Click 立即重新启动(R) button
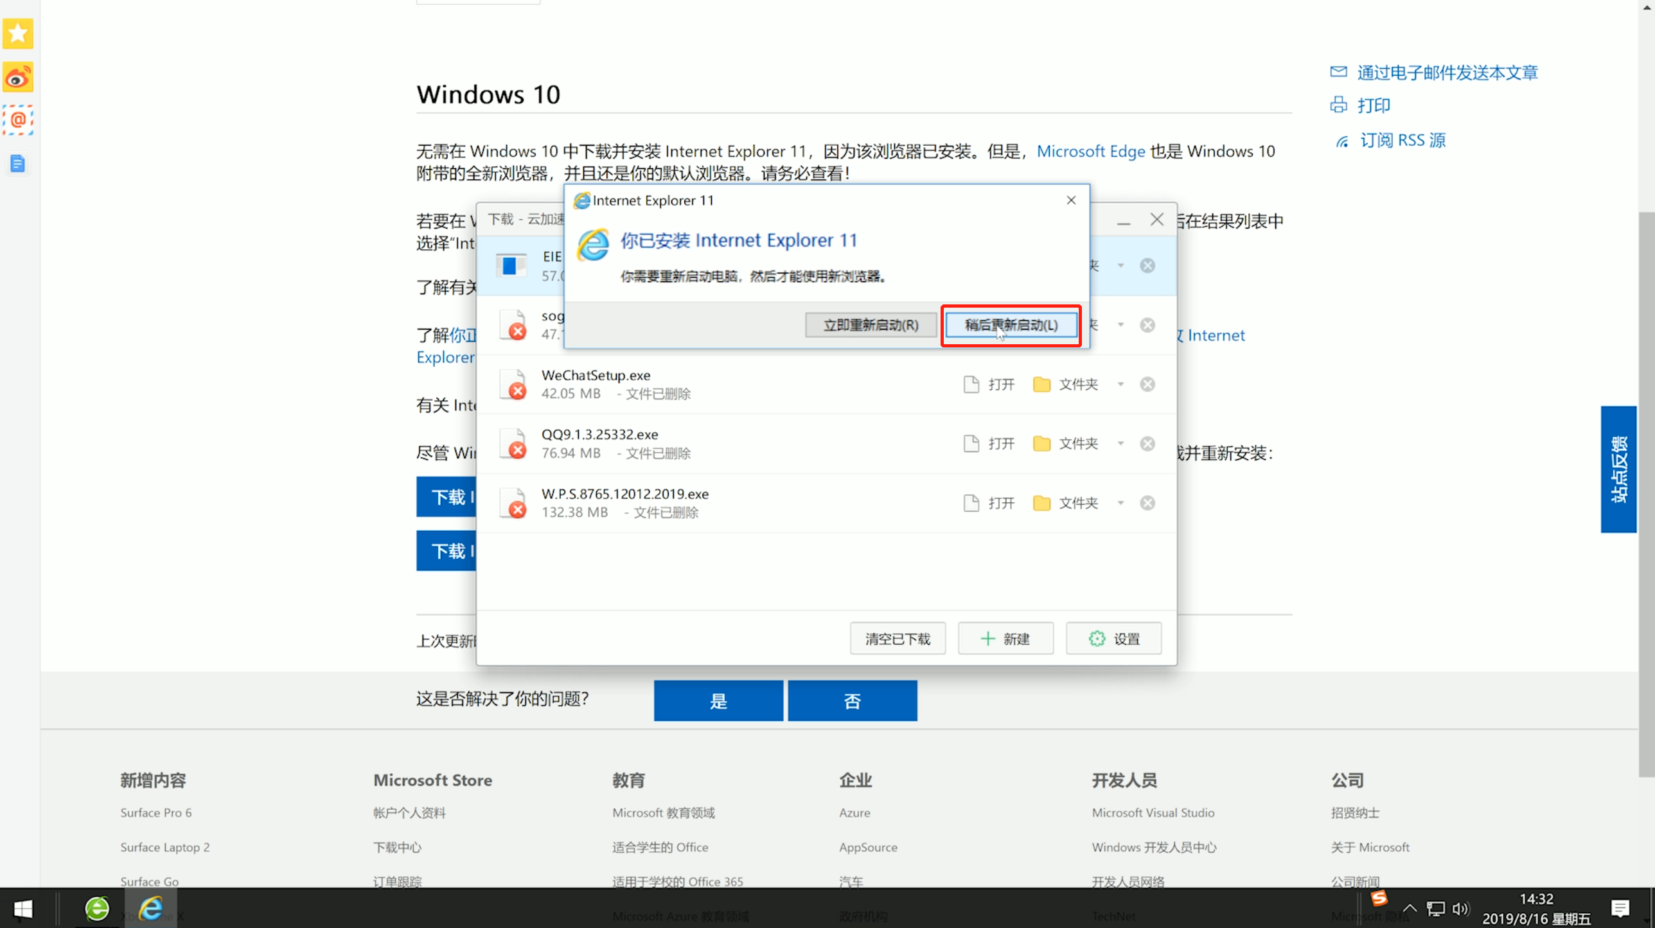 pyautogui.click(x=871, y=325)
